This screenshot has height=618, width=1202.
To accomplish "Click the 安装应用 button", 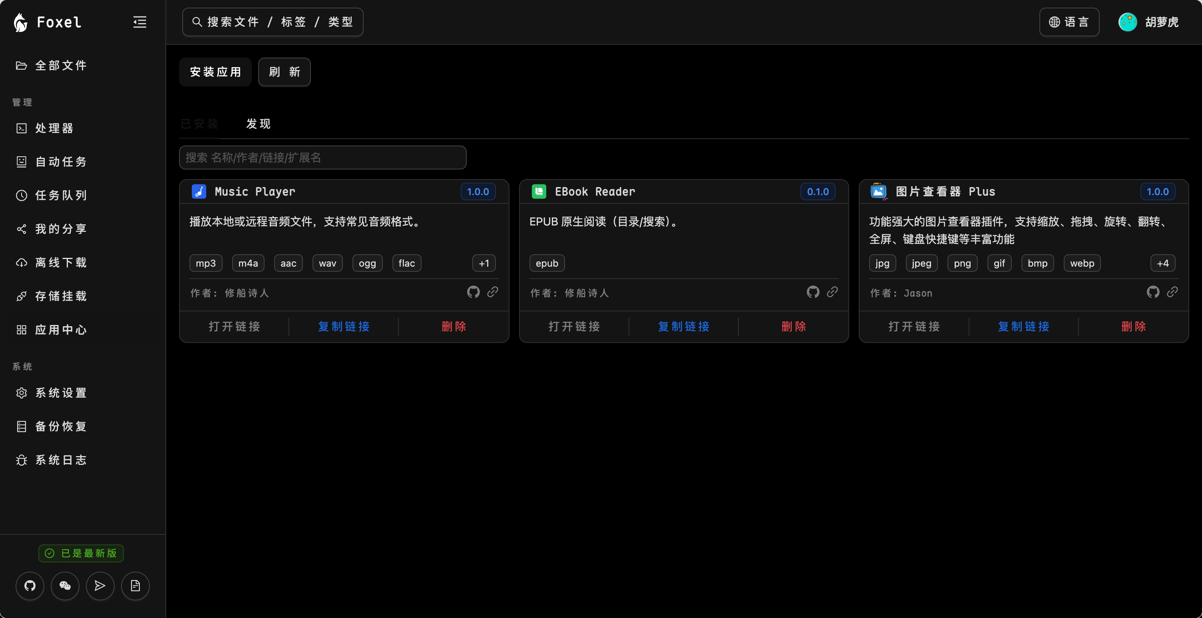I will click(215, 72).
